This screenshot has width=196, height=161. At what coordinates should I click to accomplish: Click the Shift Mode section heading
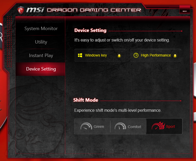86,100
